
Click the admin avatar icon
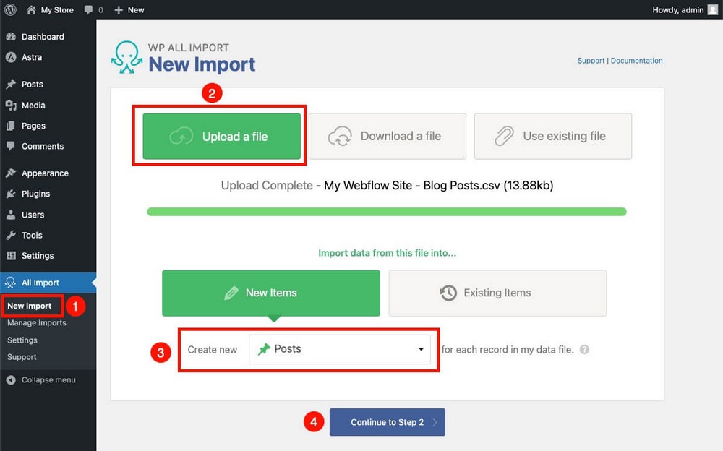click(x=712, y=9)
